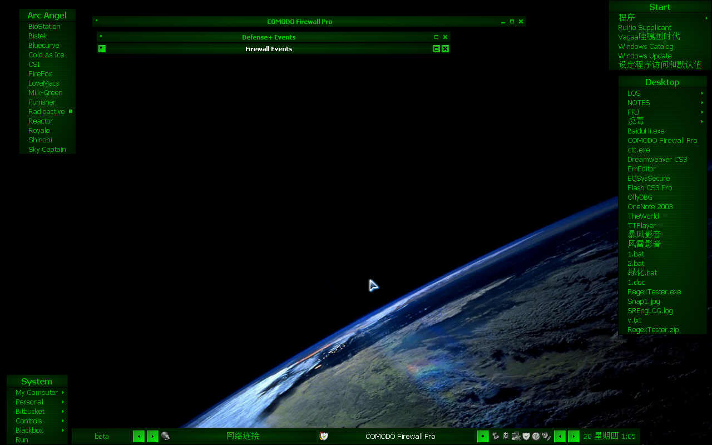Choose the Sky Captain style
This screenshot has width=712, height=445.
click(x=47, y=150)
